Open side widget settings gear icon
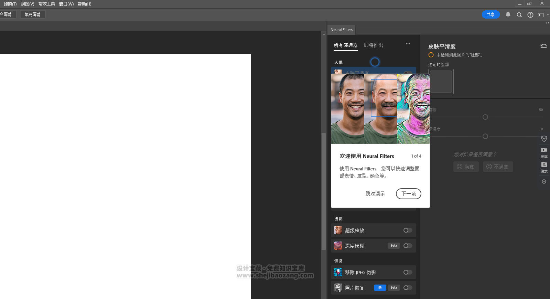 click(544, 181)
